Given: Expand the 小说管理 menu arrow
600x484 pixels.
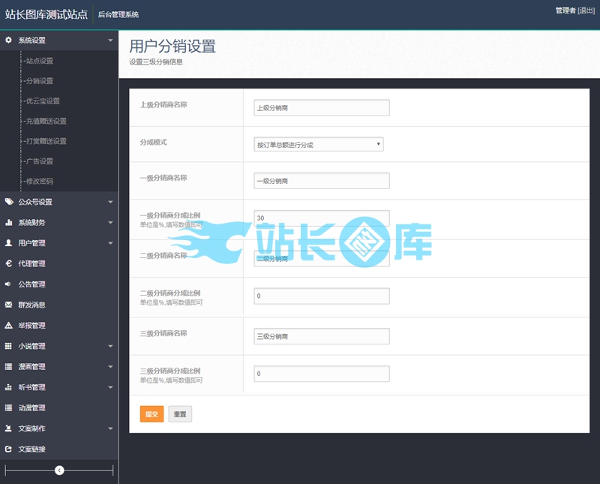Looking at the screenshot, I should pos(110,347).
